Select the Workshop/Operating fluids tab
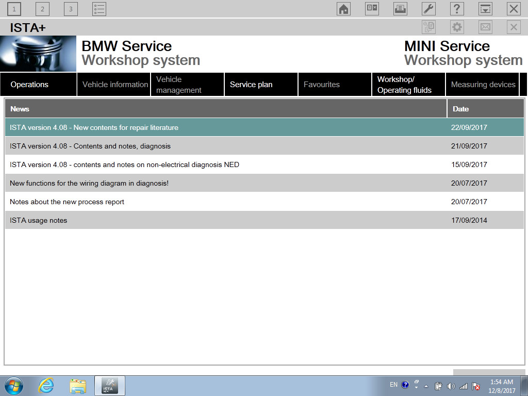The height and width of the screenshot is (396, 528). click(409, 85)
